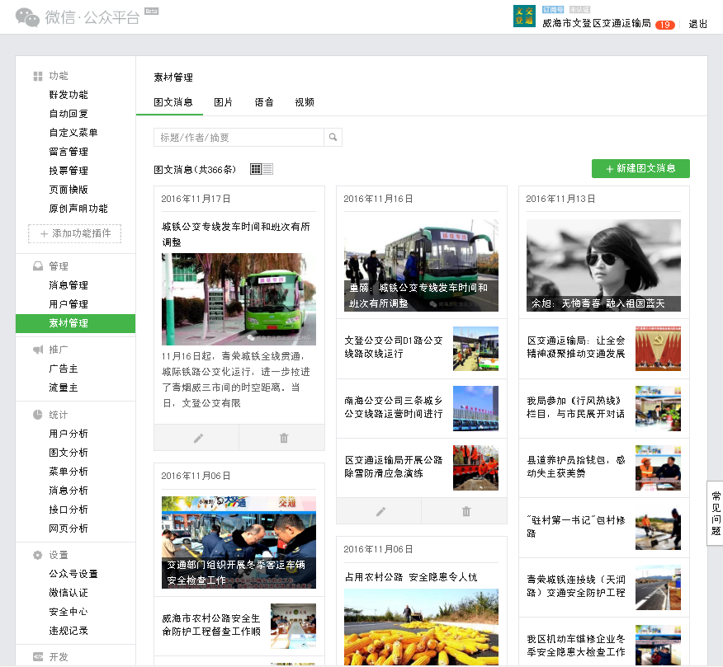Switch to list view layout
The height and width of the screenshot is (667, 723).
point(267,168)
